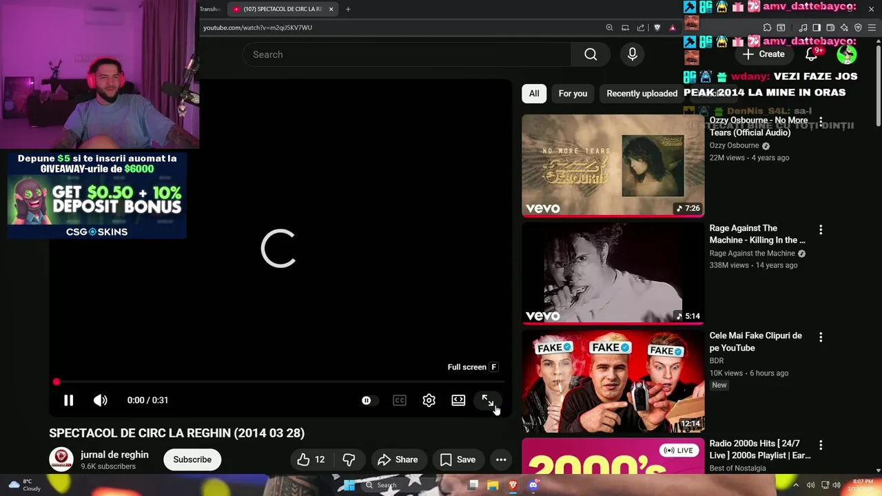Open the BDR channel name link

coord(717,361)
